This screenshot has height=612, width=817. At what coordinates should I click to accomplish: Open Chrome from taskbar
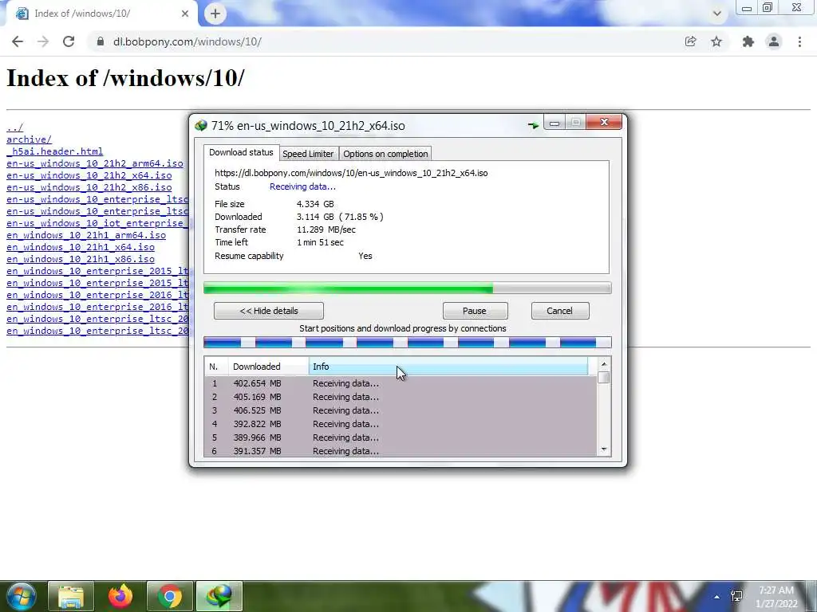click(x=170, y=596)
